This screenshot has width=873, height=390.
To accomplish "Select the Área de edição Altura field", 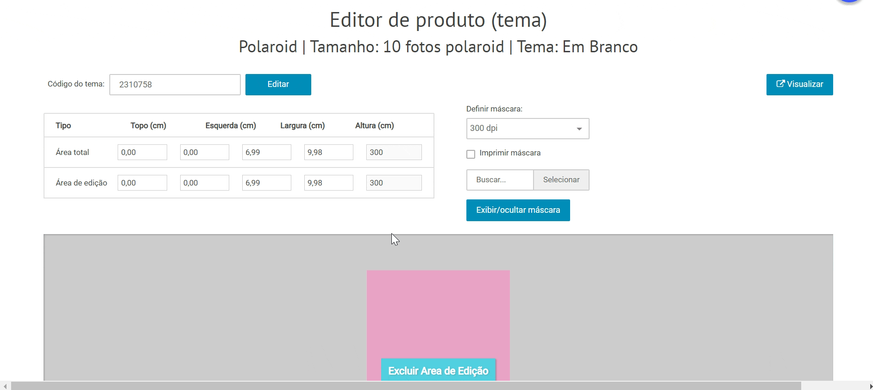I will click(328, 183).
